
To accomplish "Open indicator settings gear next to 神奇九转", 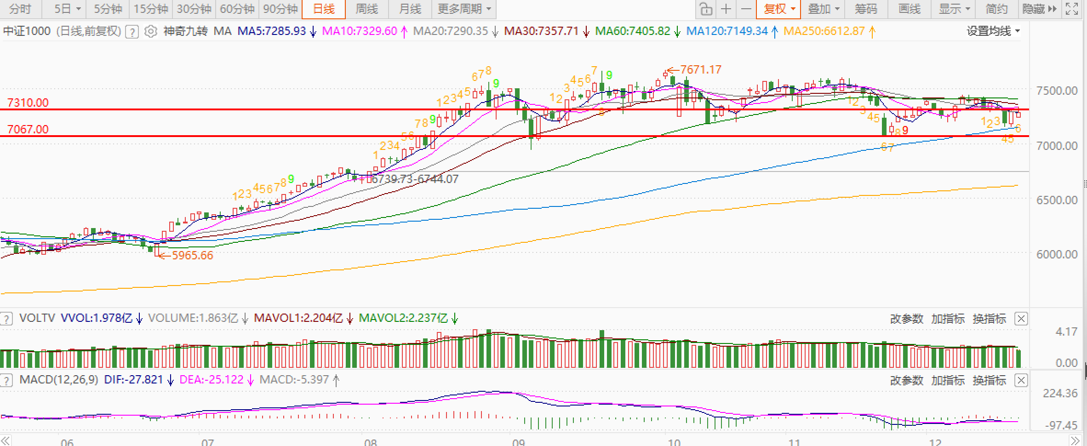I will (x=150, y=31).
